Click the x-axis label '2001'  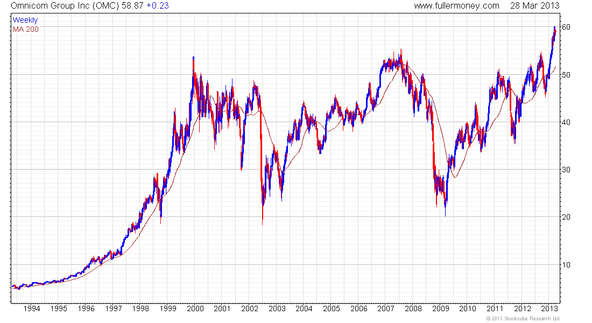point(222,308)
